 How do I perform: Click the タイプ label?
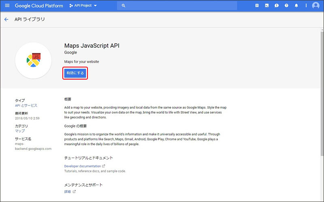click(20, 100)
